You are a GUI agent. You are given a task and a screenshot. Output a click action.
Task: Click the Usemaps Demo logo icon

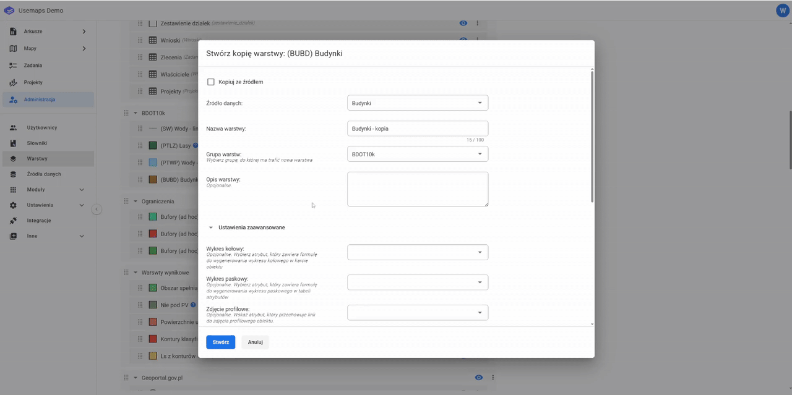[9, 11]
